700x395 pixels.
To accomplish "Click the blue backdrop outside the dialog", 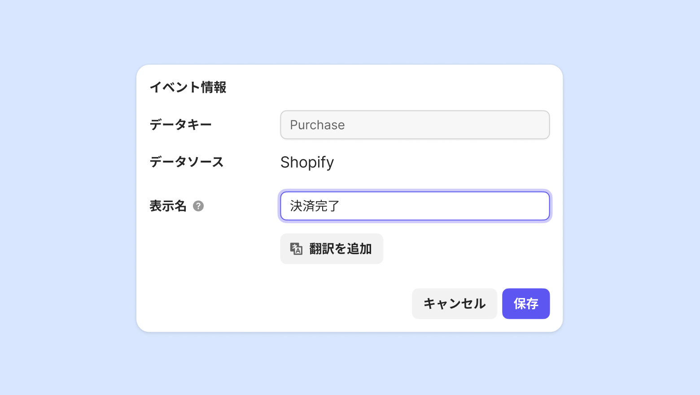I will tap(67, 197).
